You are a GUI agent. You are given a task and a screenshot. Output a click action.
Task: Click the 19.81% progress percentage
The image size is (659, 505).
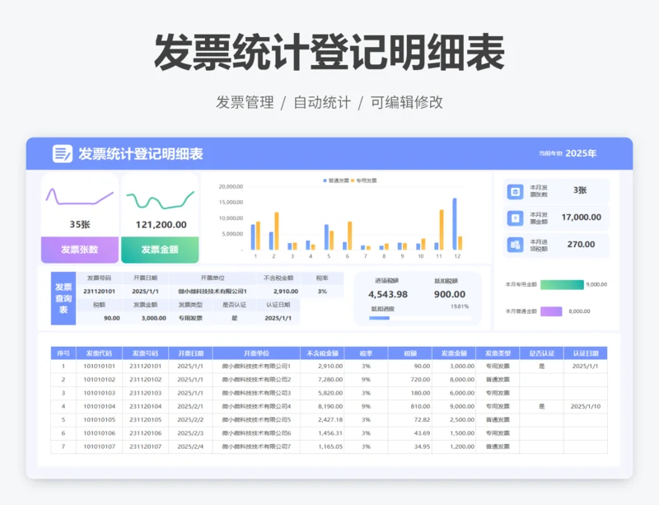pos(460,306)
